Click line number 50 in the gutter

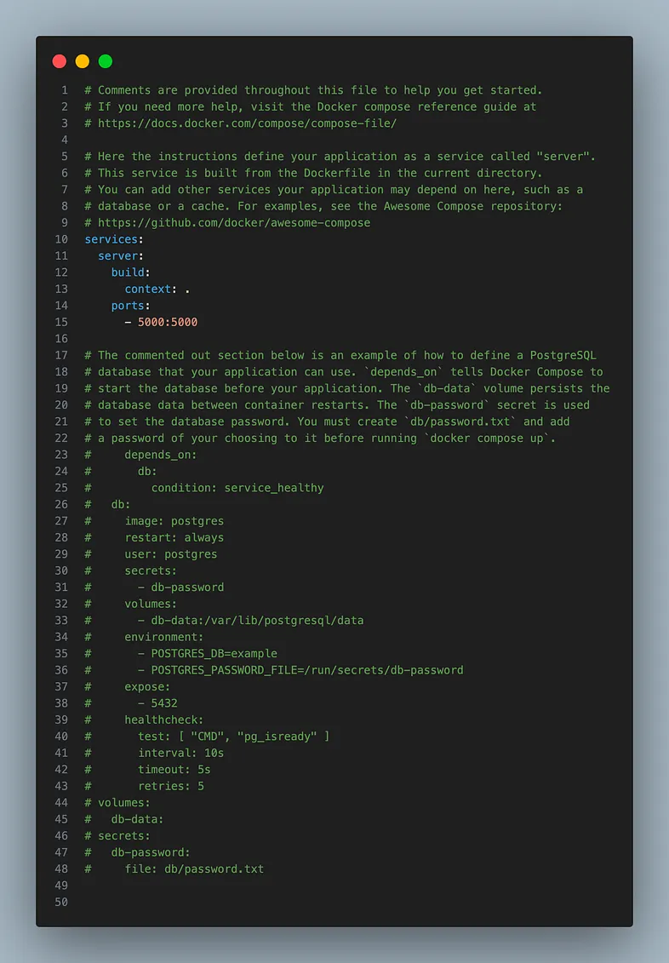coord(60,903)
